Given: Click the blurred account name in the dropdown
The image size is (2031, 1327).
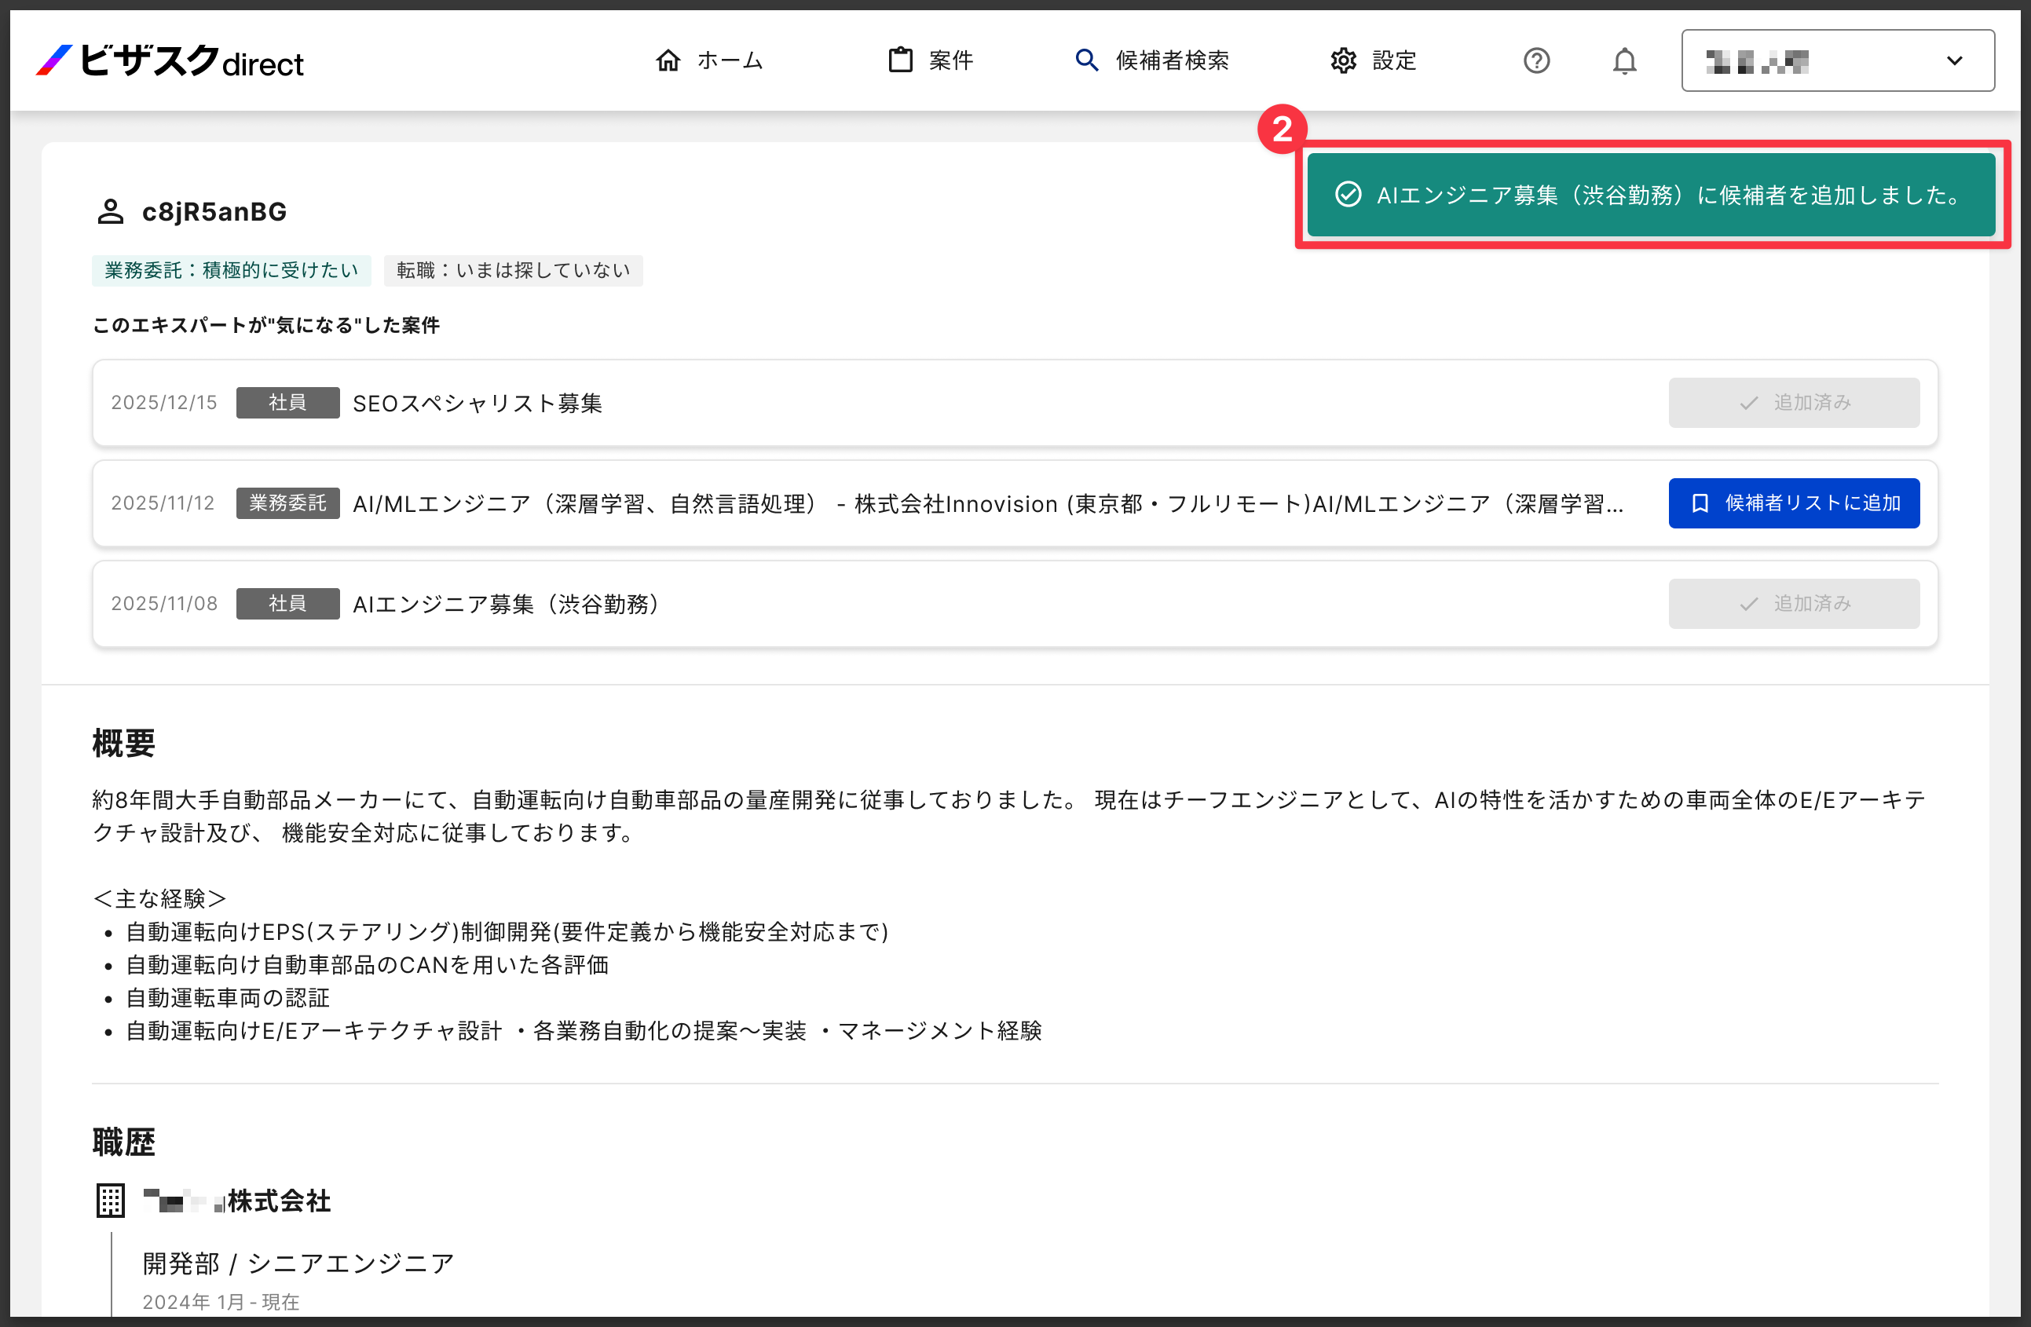Looking at the screenshot, I should tap(1757, 61).
